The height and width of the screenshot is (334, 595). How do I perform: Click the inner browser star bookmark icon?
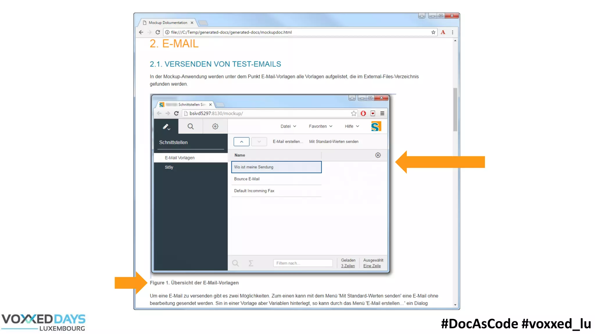click(x=354, y=113)
